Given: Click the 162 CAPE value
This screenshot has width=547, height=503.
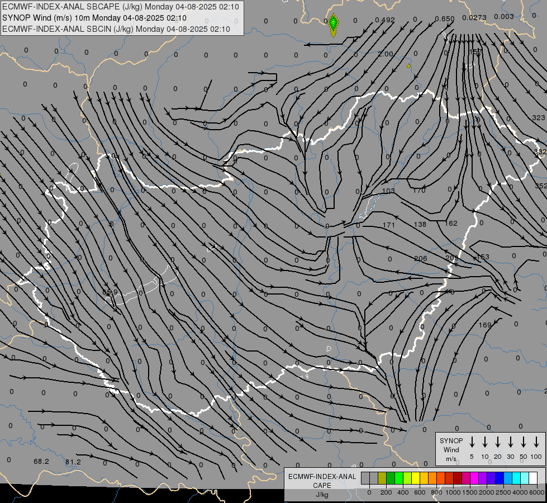Looking at the screenshot, I should 451,224.
